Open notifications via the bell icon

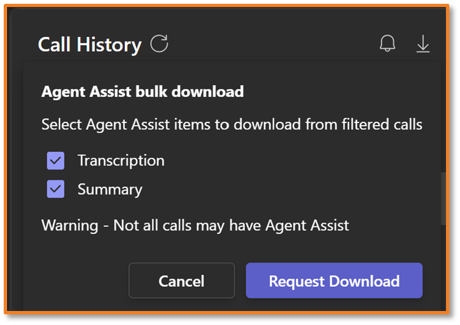387,44
